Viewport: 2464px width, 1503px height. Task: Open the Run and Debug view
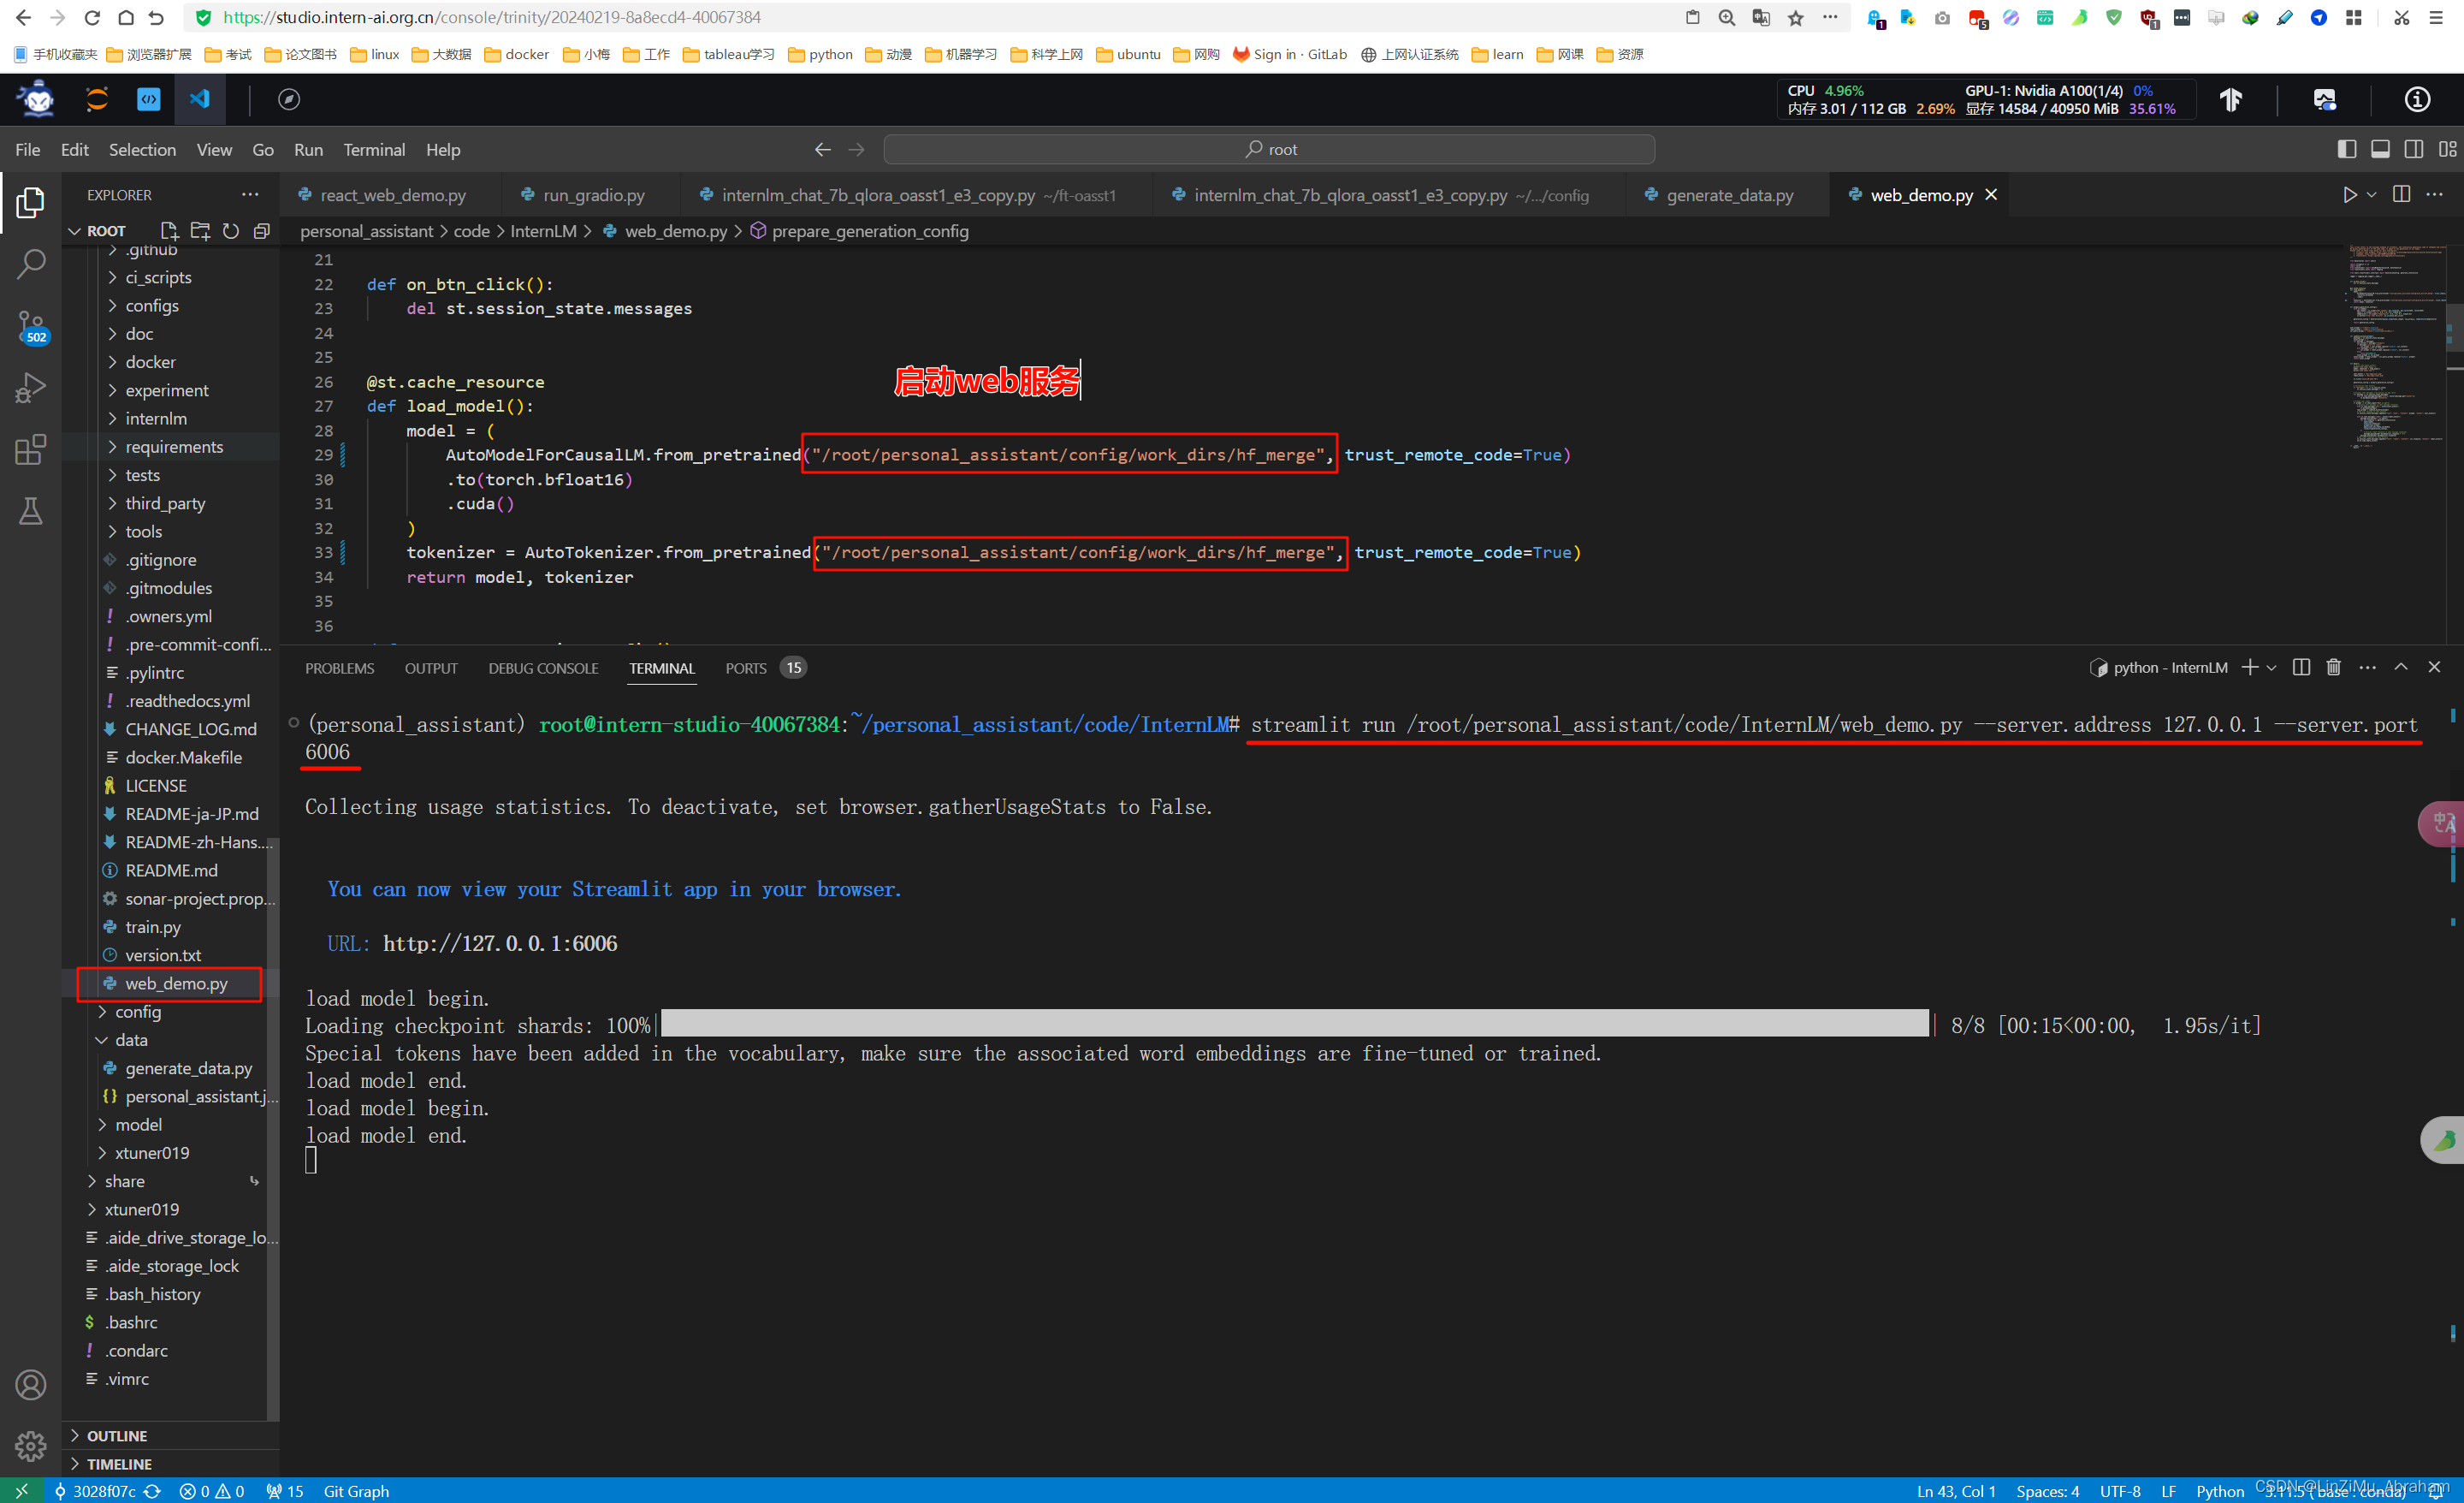[30, 389]
